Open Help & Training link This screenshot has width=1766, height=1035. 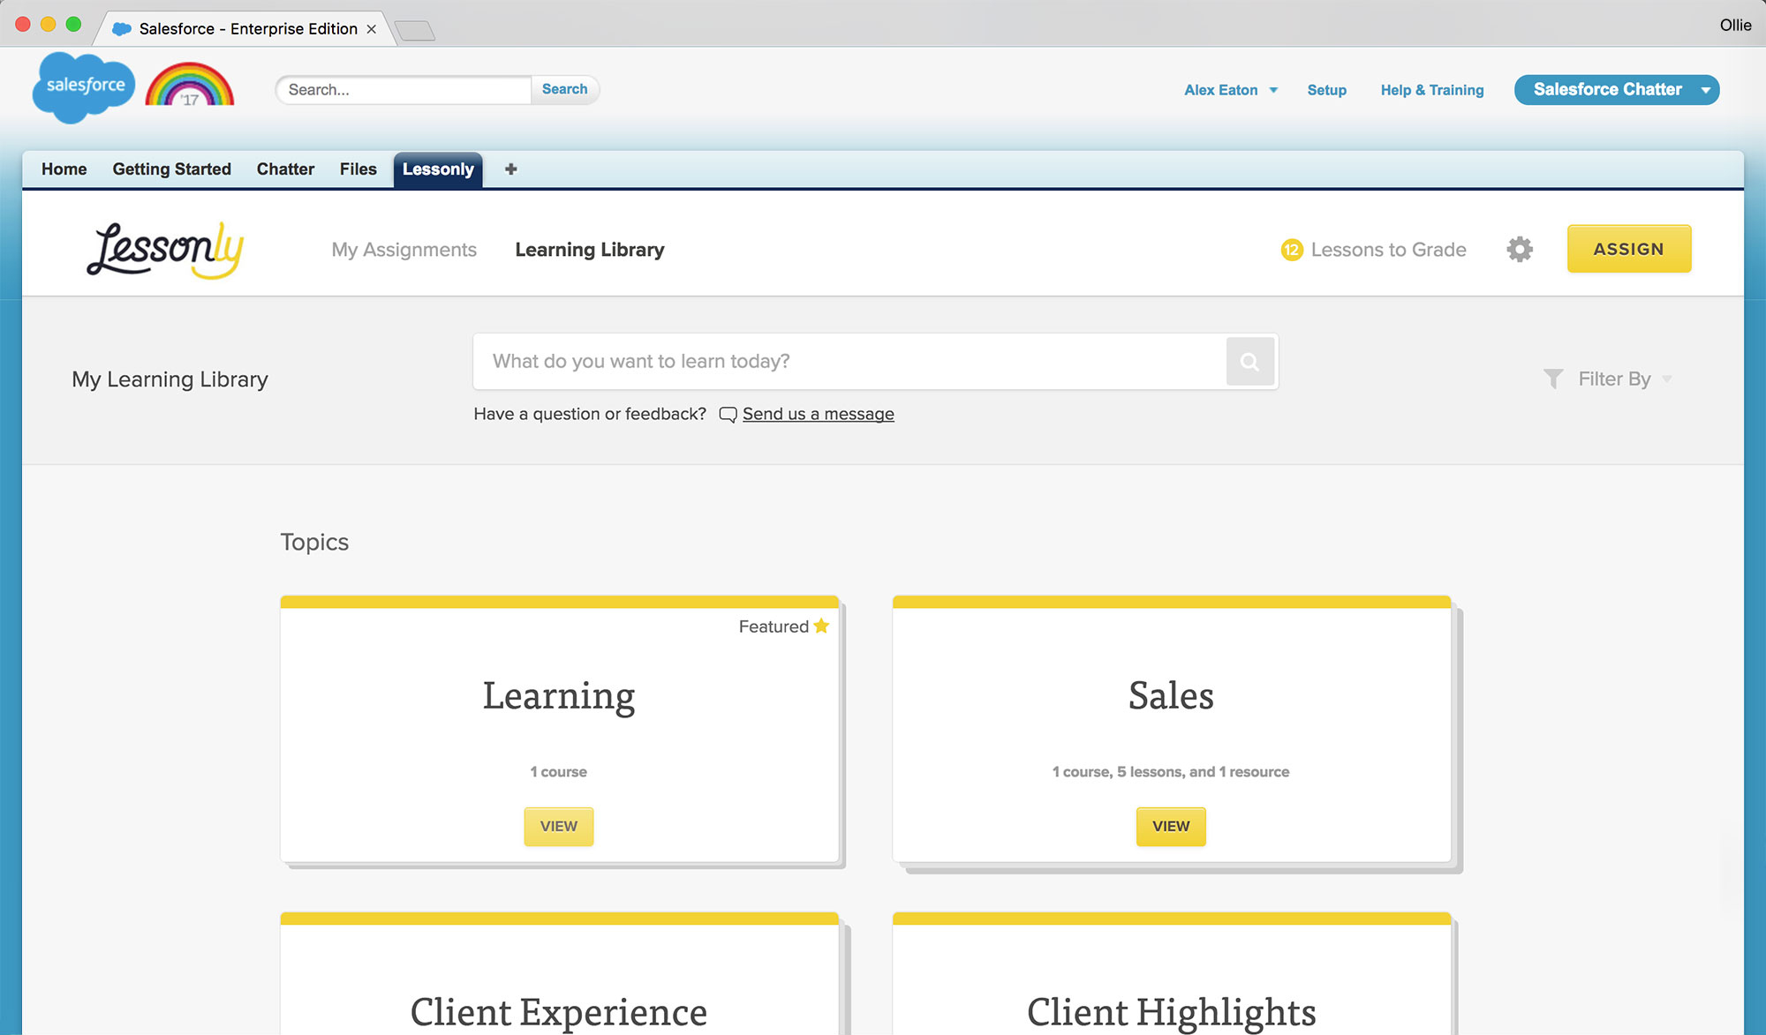point(1432,90)
